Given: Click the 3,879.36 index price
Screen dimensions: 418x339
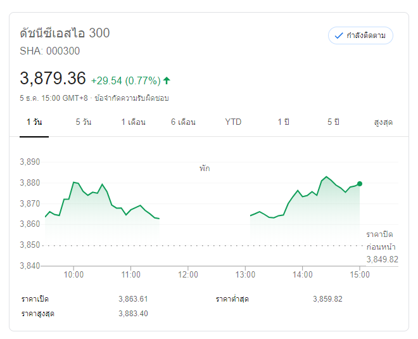Looking at the screenshot, I should tap(53, 79).
